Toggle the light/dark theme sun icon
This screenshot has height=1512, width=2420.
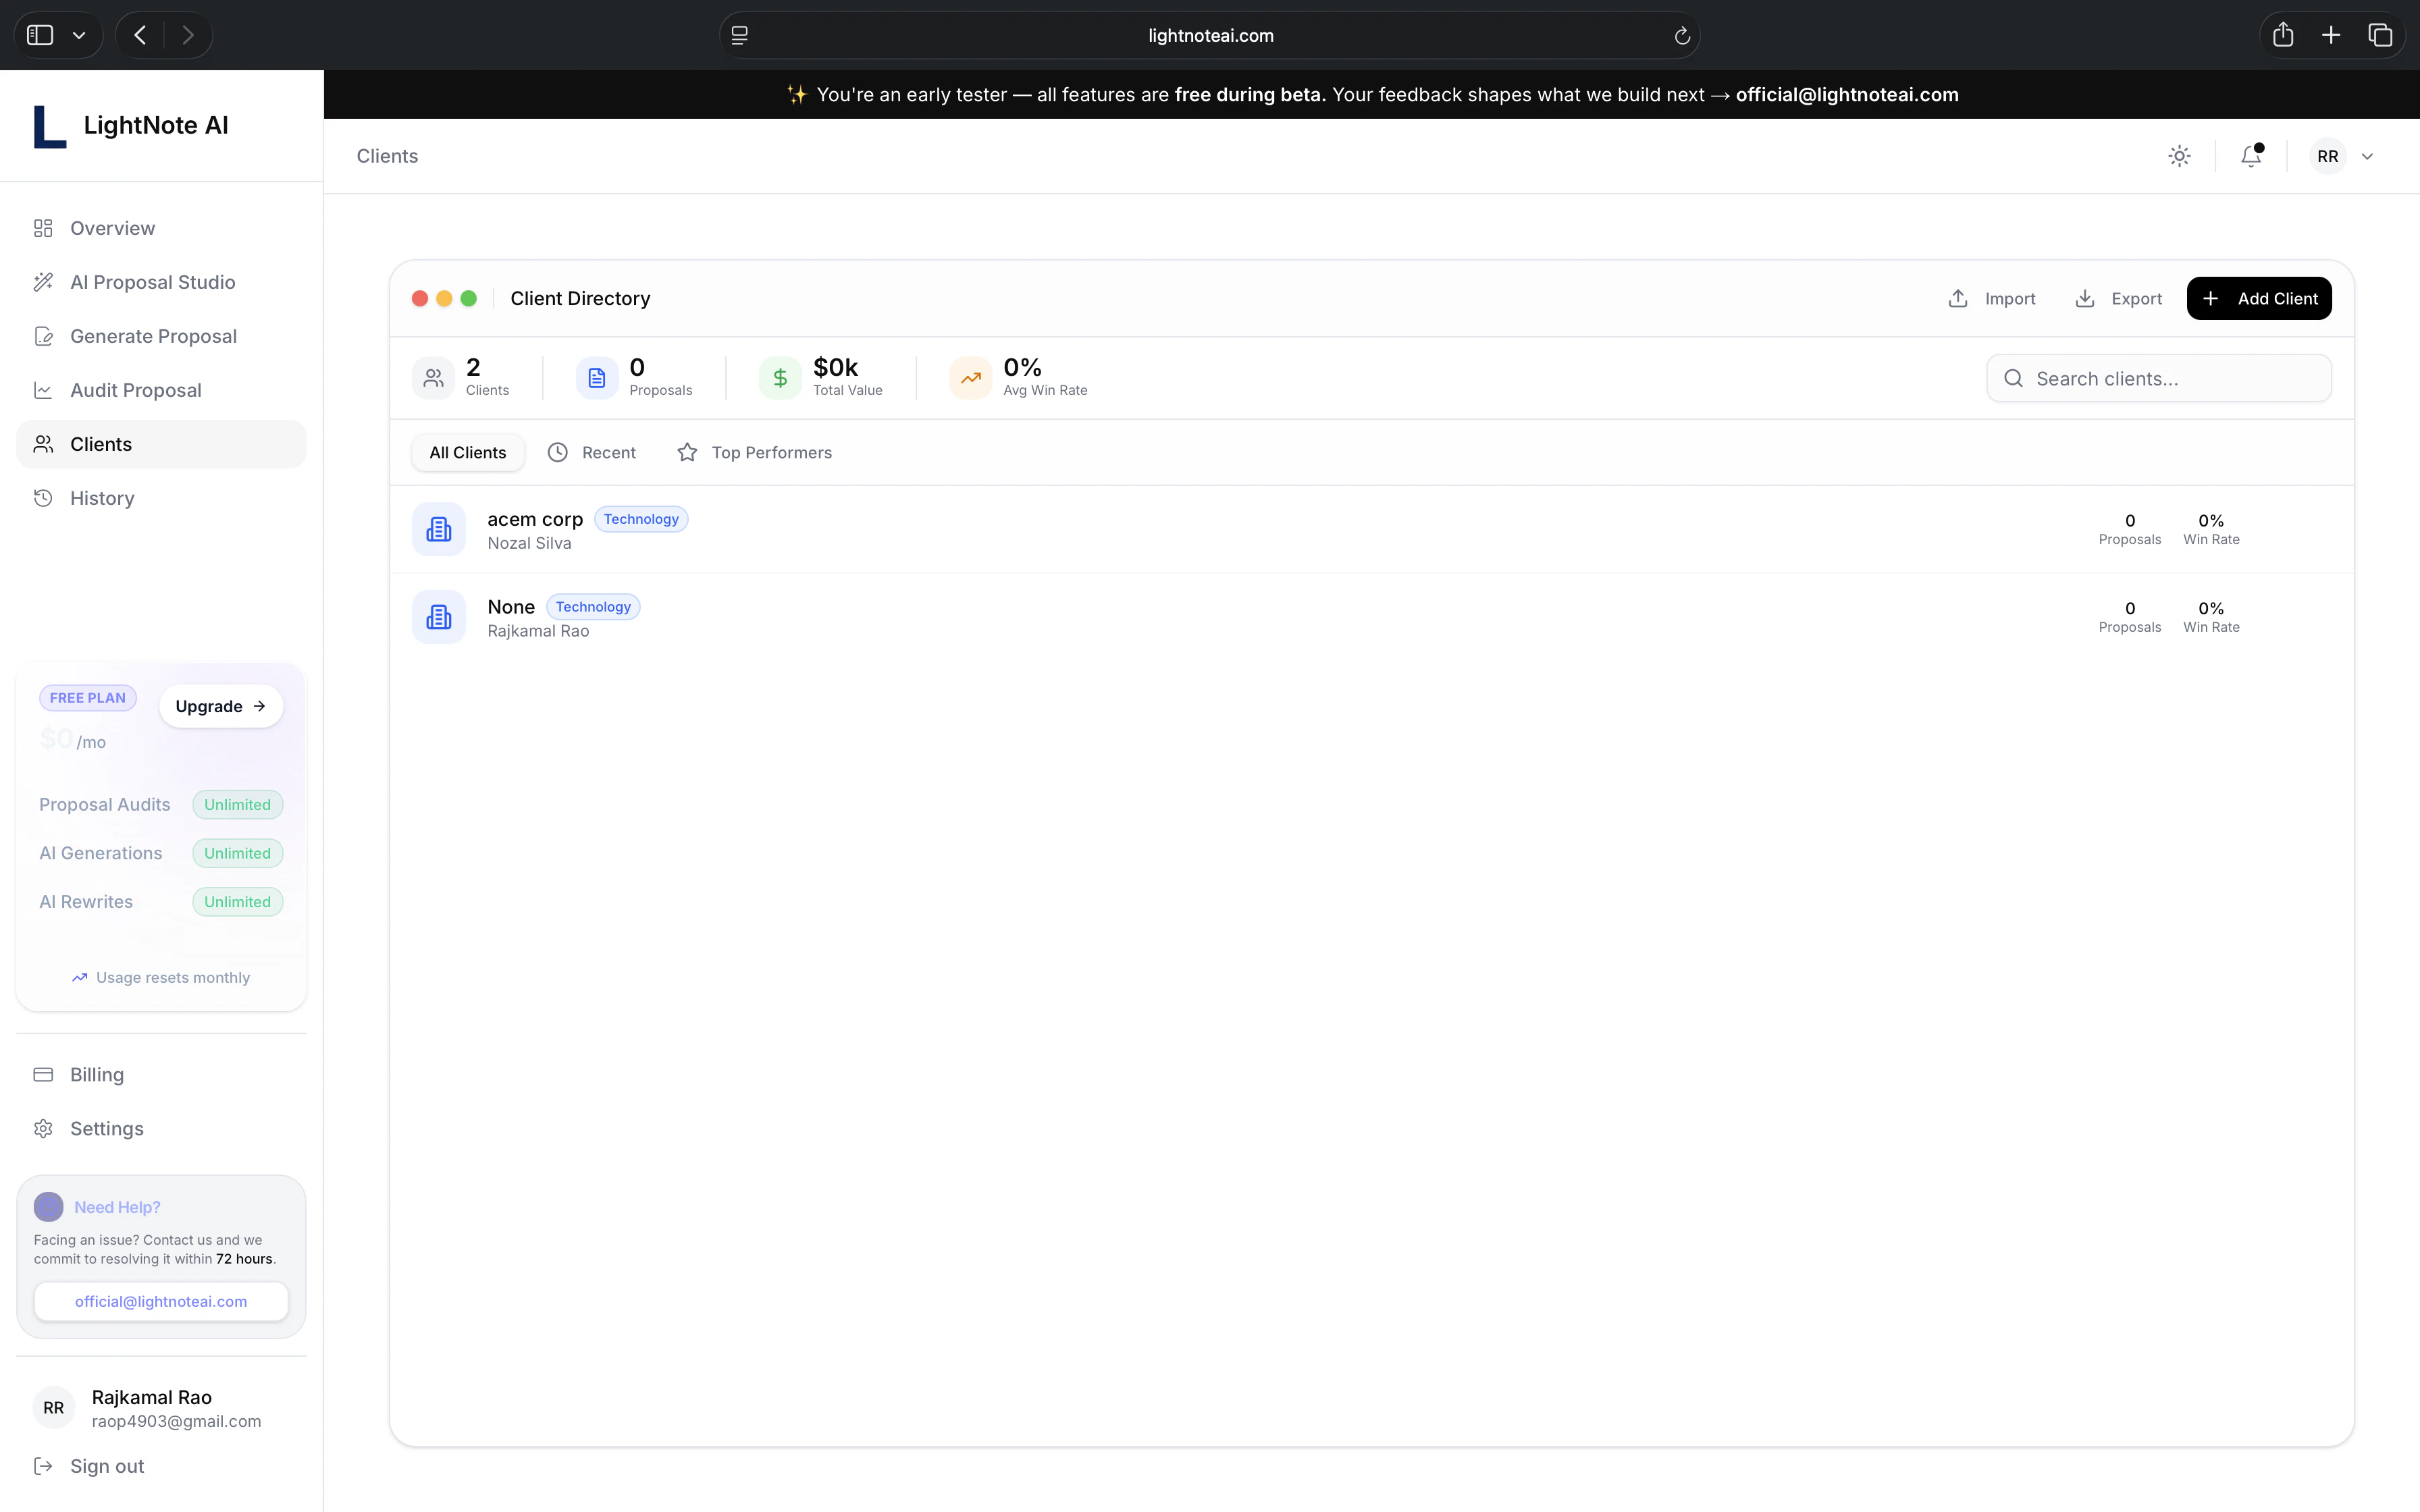pyautogui.click(x=2179, y=156)
